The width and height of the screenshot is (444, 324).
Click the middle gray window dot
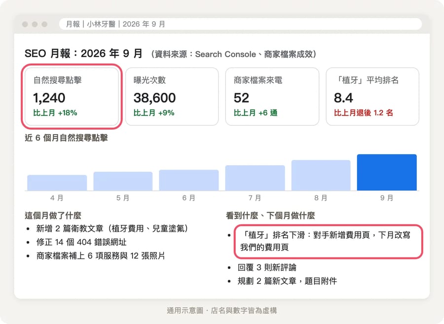tap(35, 24)
